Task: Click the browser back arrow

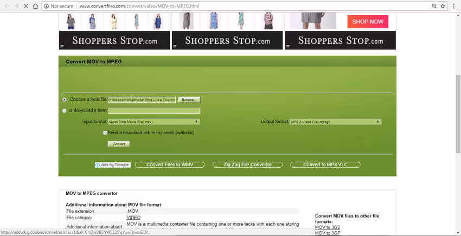Action: [x=7, y=6]
